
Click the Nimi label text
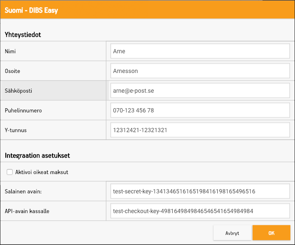11,51
